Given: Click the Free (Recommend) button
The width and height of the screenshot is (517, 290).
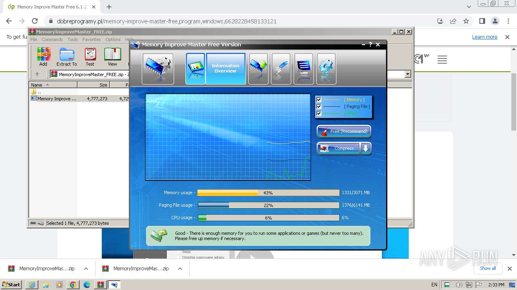Looking at the screenshot, I should click(x=344, y=131).
